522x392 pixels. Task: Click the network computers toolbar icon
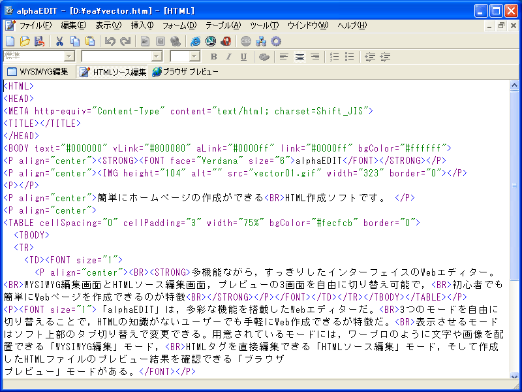click(261, 41)
